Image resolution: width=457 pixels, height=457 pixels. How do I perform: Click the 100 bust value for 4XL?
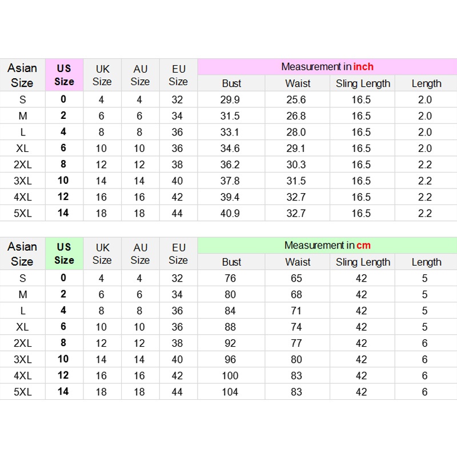pyautogui.click(x=230, y=376)
